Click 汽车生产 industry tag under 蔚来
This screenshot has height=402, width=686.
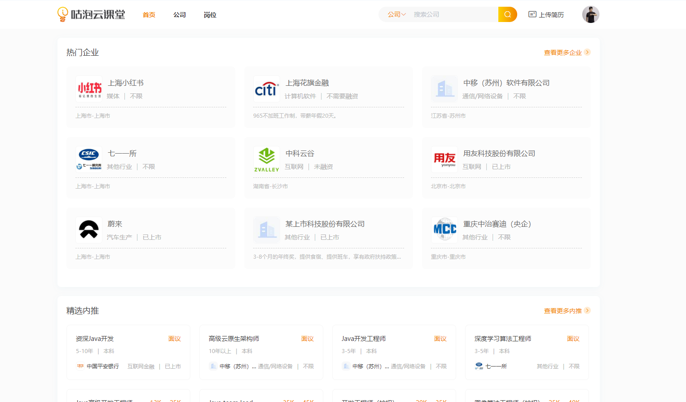click(x=119, y=237)
